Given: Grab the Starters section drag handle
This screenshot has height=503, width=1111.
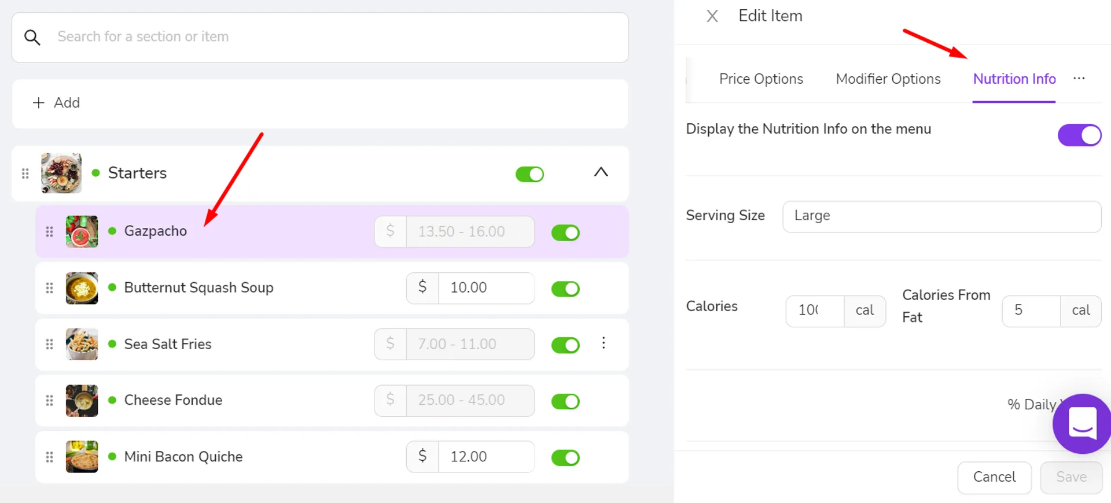Looking at the screenshot, I should pyautogui.click(x=25, y=173).
